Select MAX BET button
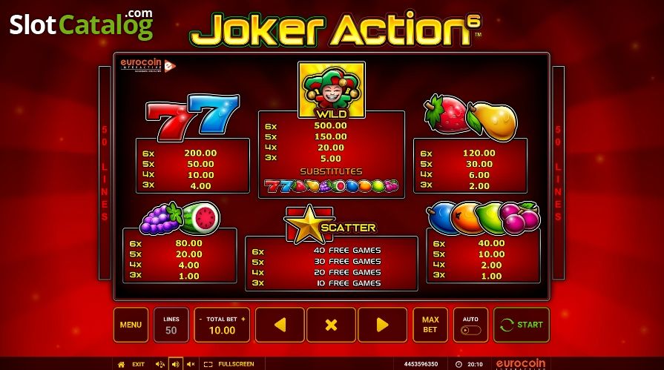 coord(430,325)
